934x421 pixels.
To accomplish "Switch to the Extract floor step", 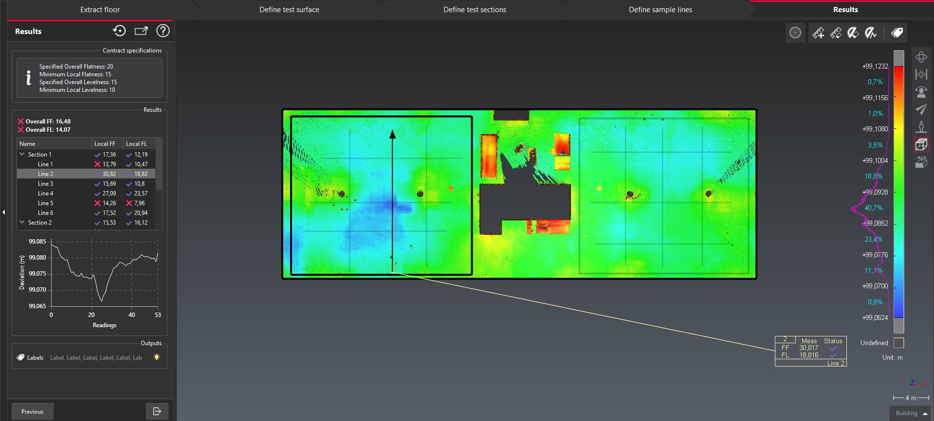I will pos(100,10).
